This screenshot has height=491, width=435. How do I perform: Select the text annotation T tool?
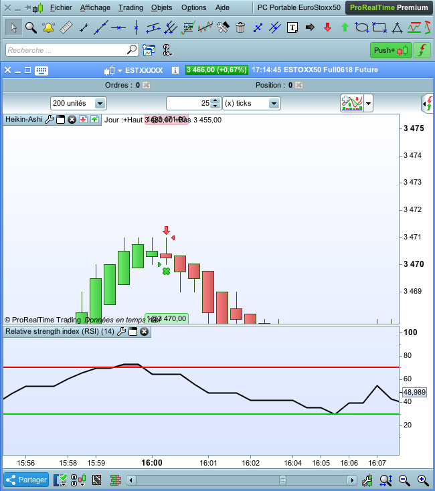(292, 27)
